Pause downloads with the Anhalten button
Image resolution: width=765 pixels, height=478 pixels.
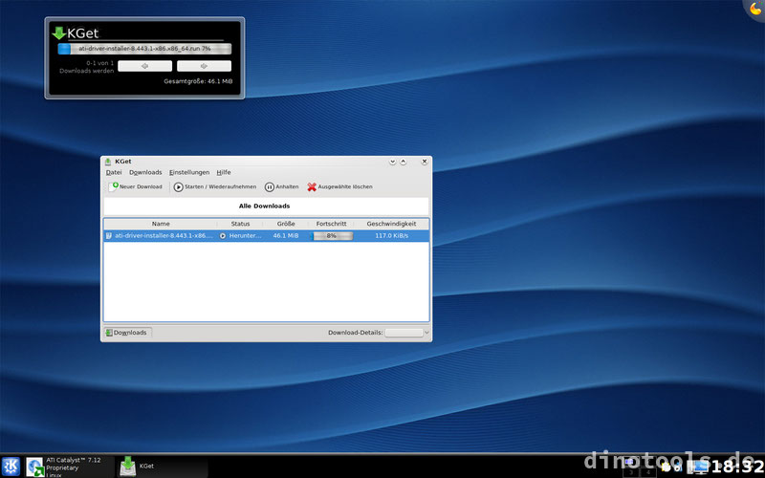[281, 186]
